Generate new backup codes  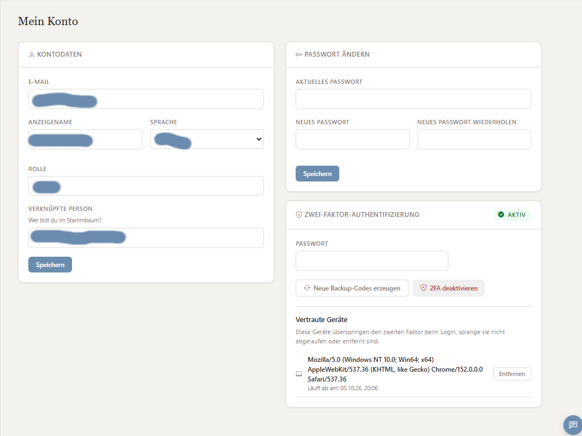[x=352, y=288]
